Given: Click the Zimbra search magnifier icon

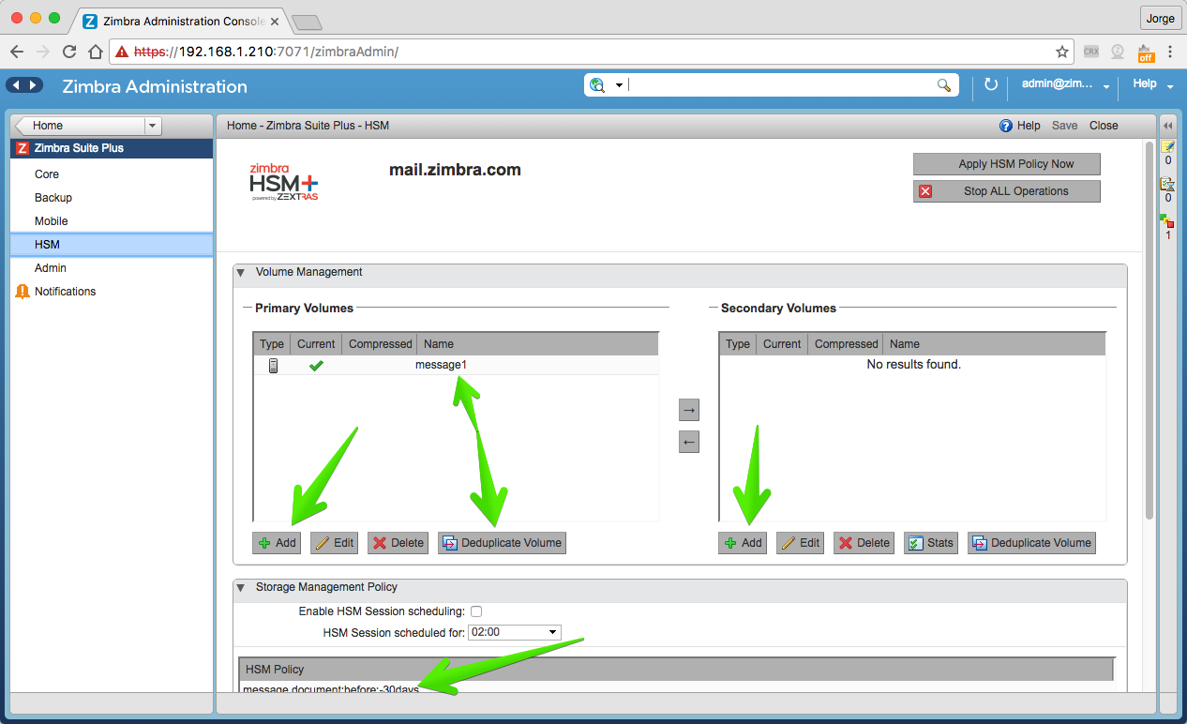Looking at the screenshot, I should click(x=944, y=85).
